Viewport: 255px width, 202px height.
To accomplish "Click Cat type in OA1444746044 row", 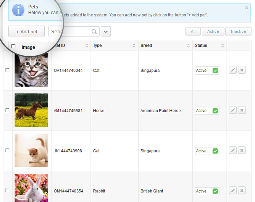I will click(96, 71).
